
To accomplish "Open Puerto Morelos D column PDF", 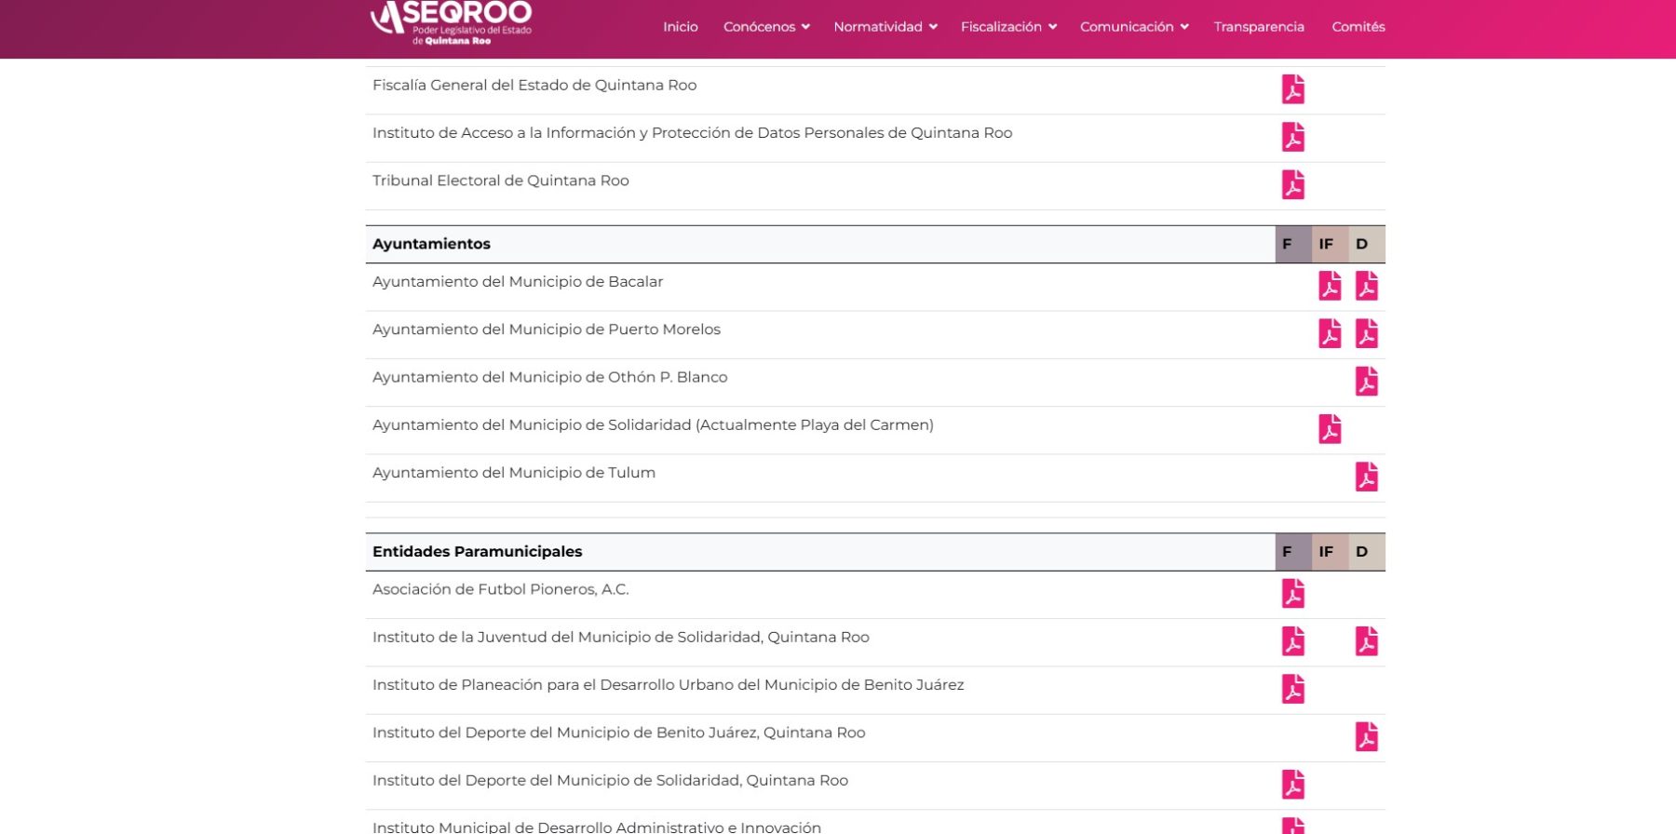I will click(x=1366, y=333).
